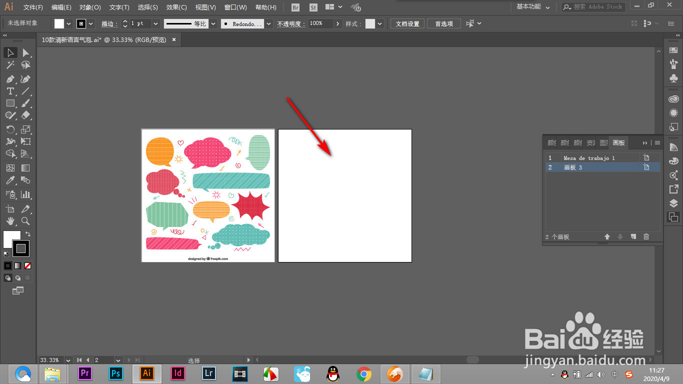Open Artboards panel flyout menu

click(657, 142)
